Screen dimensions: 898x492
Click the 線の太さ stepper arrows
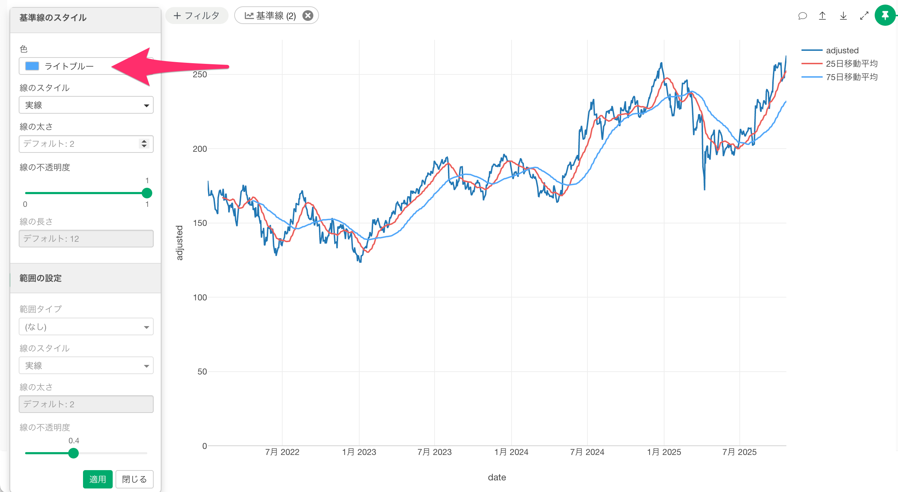pos(144,144)
